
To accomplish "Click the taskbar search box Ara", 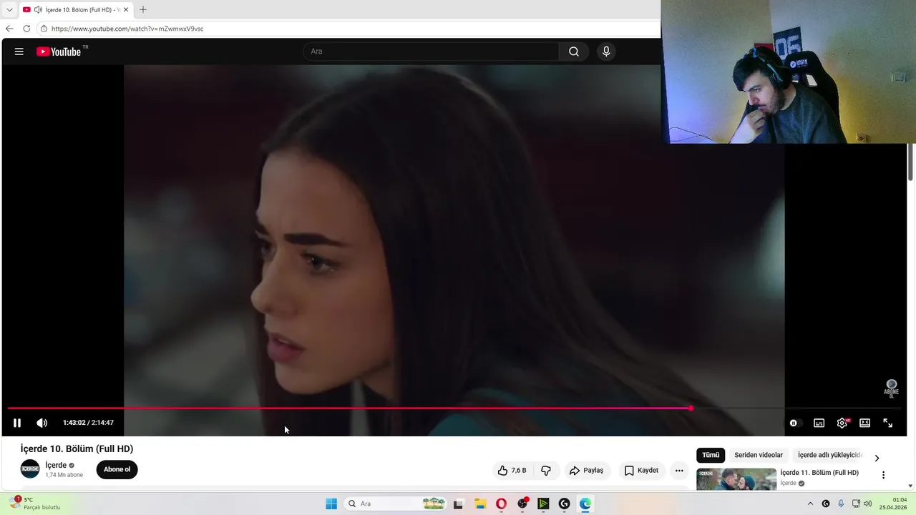I will point(394,504).
